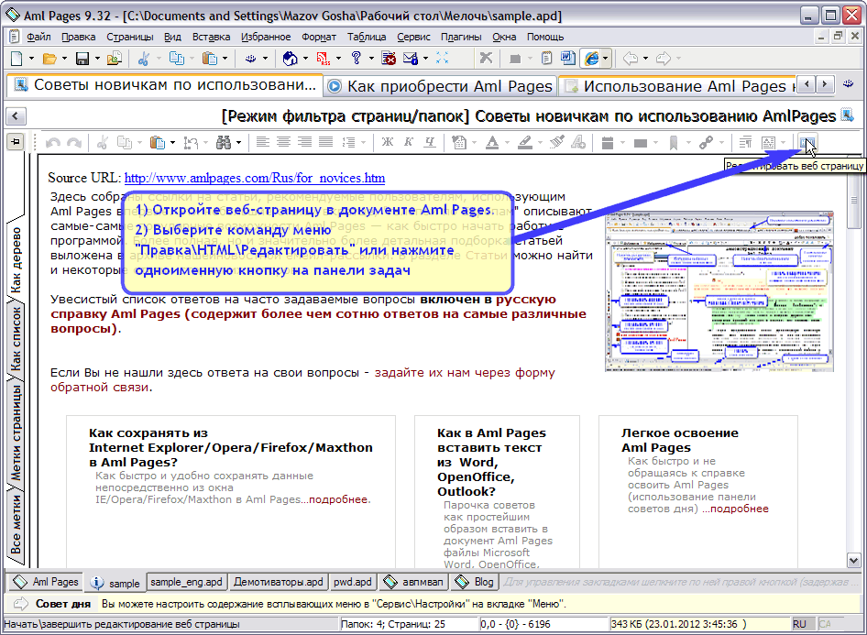The width and height of the screenshot is (867, 635).
Task: Click the blue house home icon
Action: 290,58
